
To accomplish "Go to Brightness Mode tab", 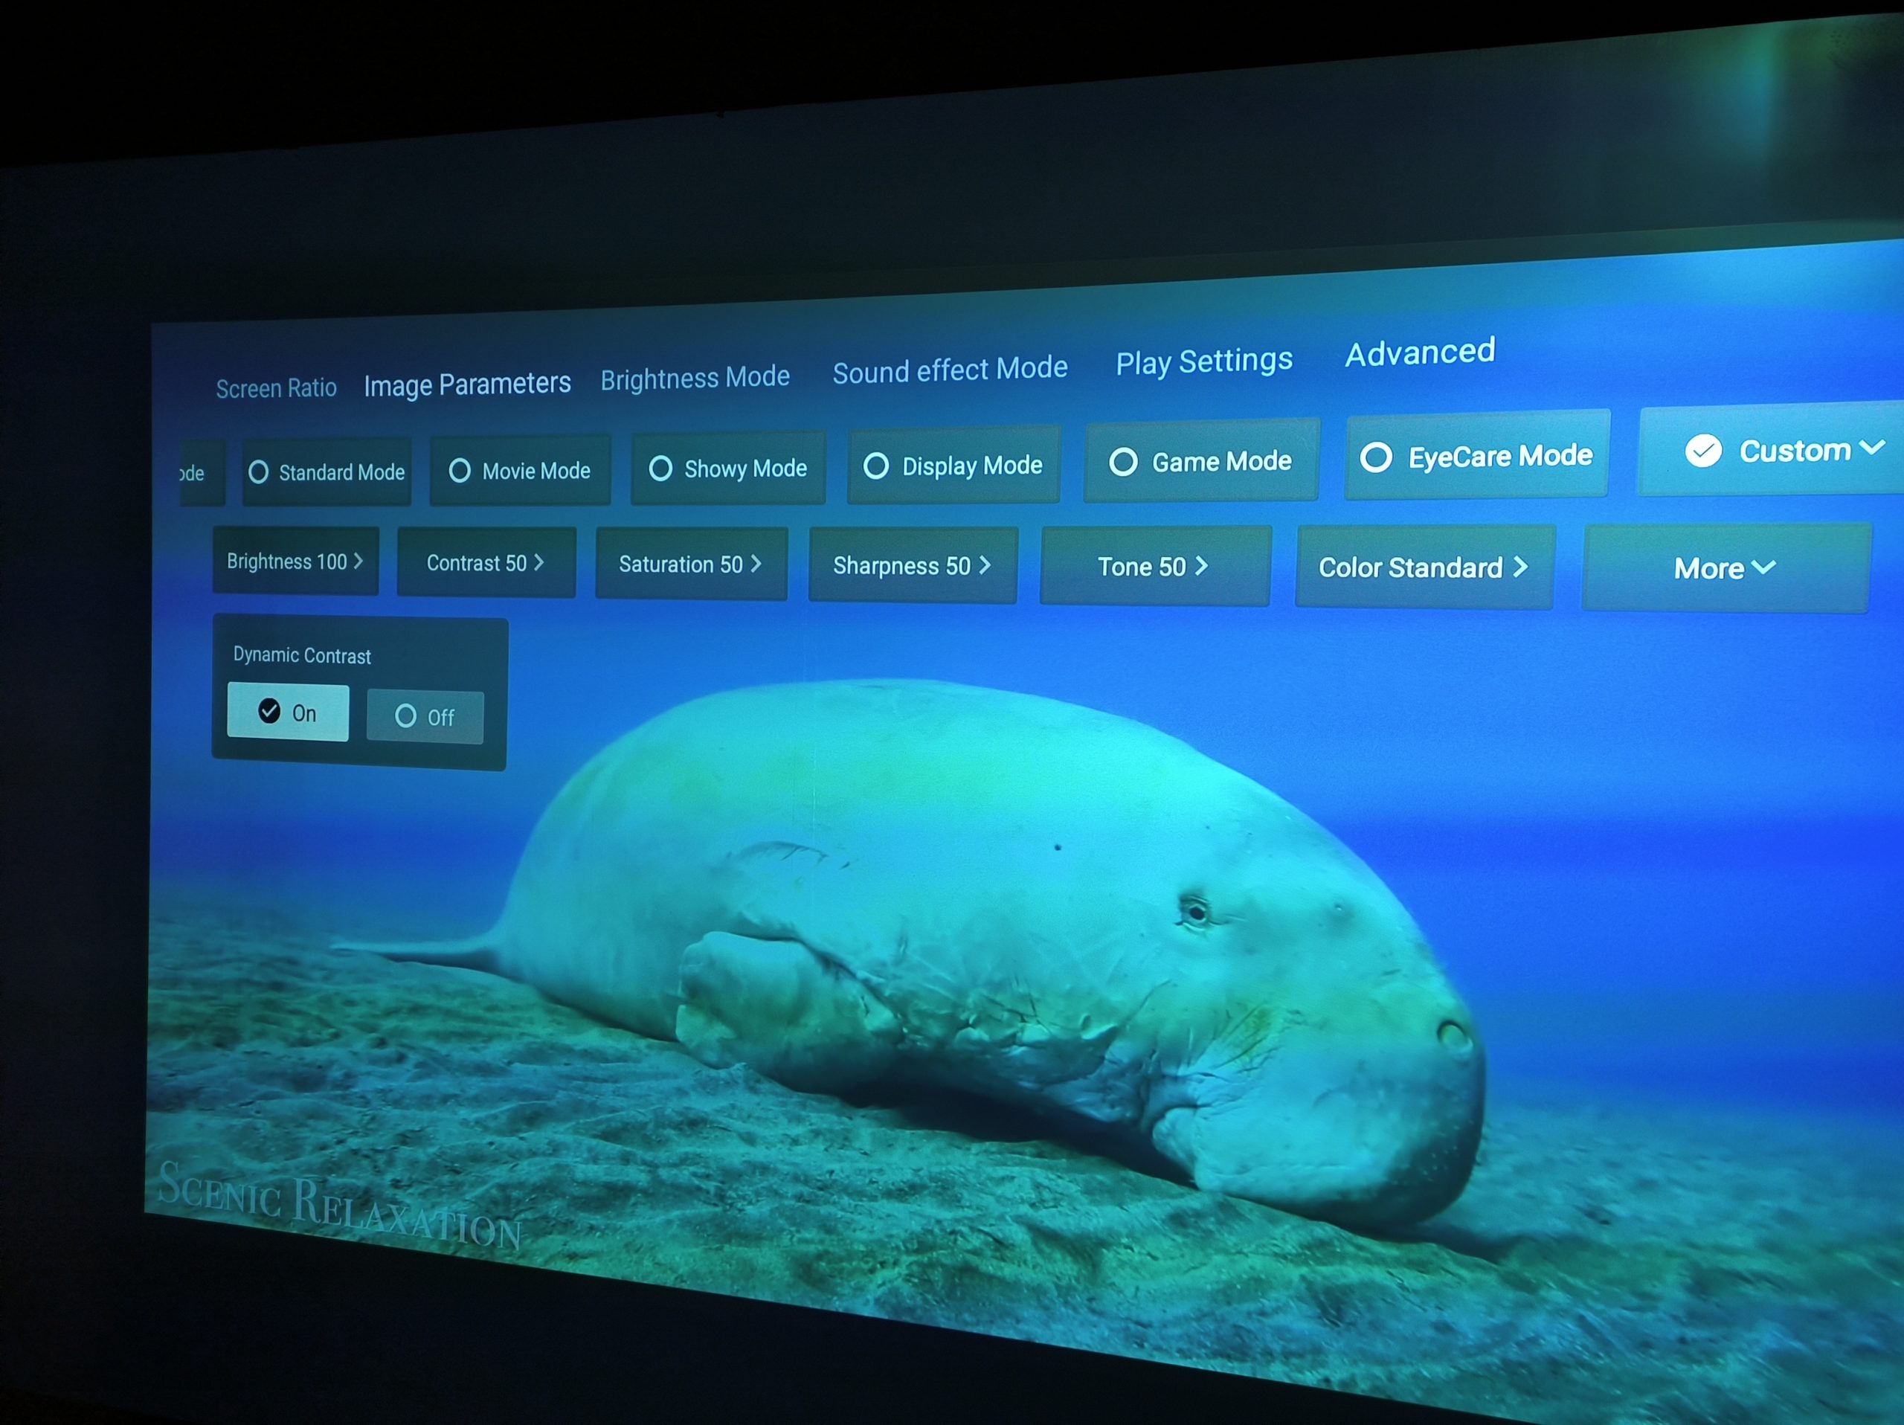I will click(695, 378).
